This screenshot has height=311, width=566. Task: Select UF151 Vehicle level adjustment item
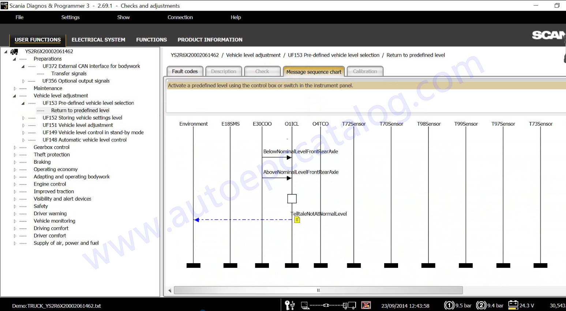pos(78,125)
